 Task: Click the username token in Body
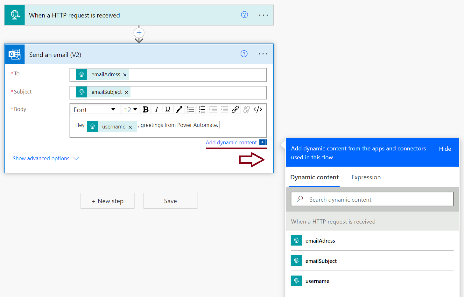pos(112,126)
